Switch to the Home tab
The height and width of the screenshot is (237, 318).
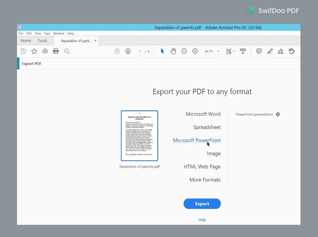[x=26, y=41]
